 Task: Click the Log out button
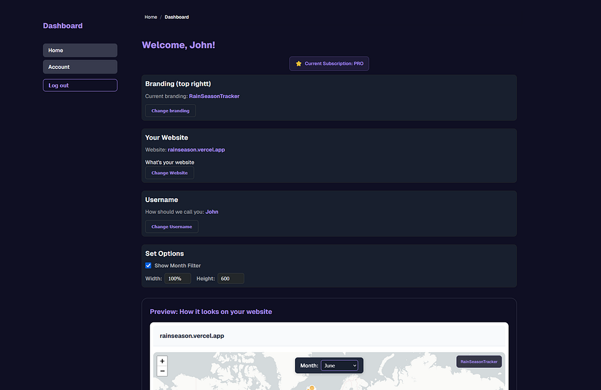(x=79, y=84)
